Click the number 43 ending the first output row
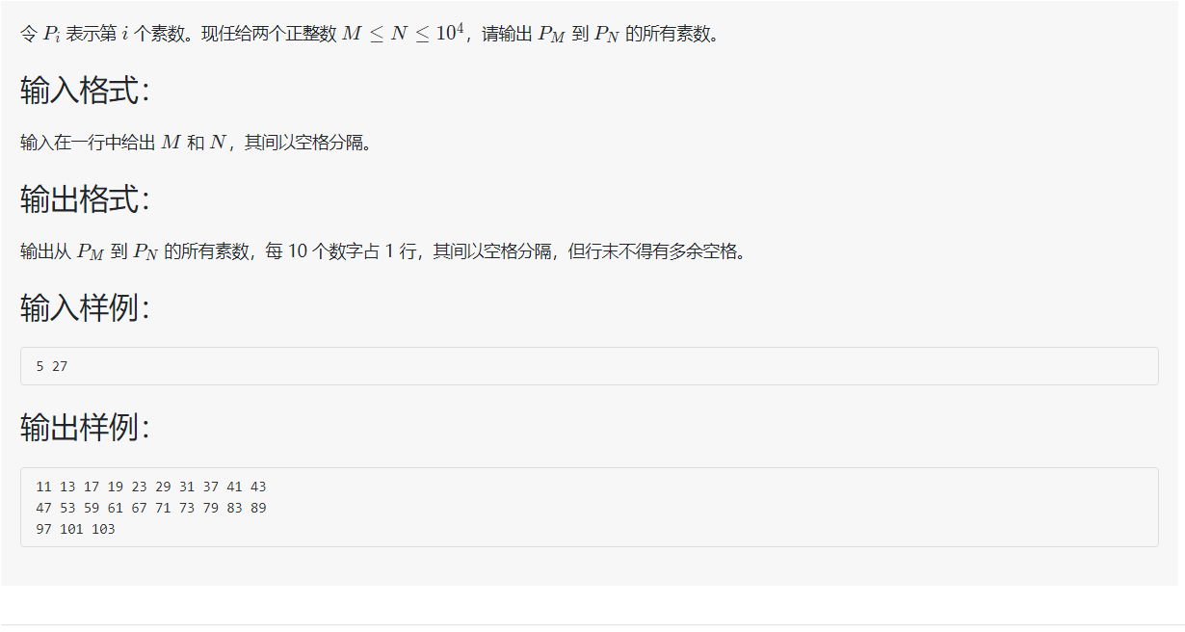 (x=258, y=487)
